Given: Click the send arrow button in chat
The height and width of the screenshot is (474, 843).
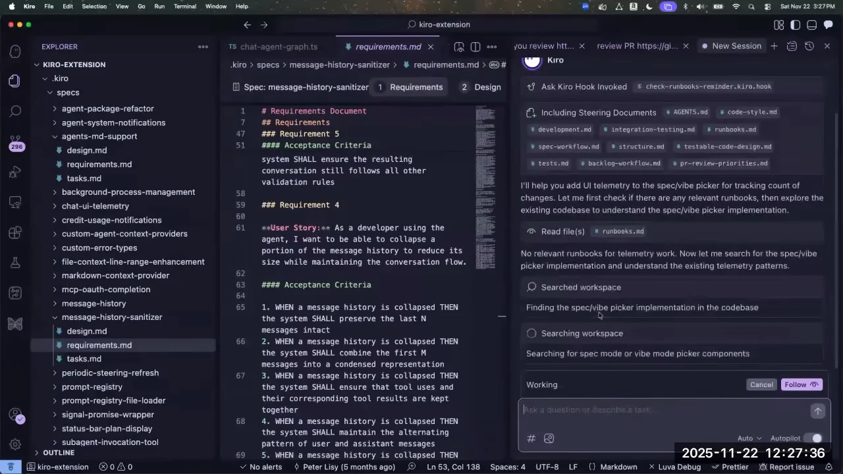Looking at the screenshot, I should pos(817,410).
